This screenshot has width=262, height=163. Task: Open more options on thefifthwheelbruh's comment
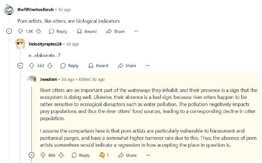[x=136, y=31]
